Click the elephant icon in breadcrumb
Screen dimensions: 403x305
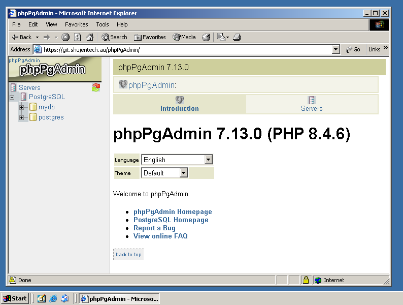(x=123, y=84)
